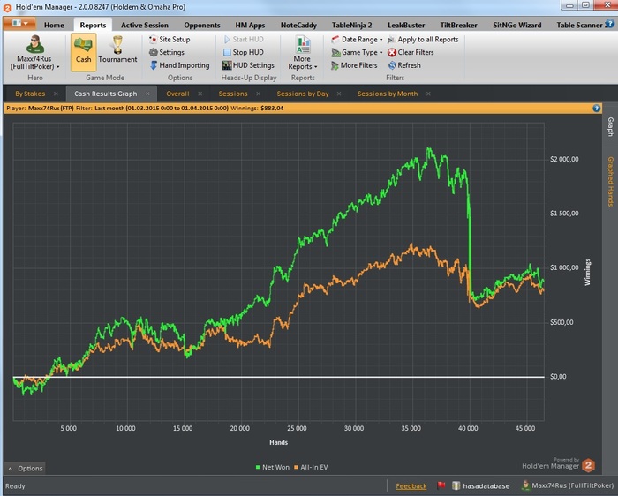The image size is (618, 496).
Task: Switch to the Overall report tab
Action: coord(177,94)
